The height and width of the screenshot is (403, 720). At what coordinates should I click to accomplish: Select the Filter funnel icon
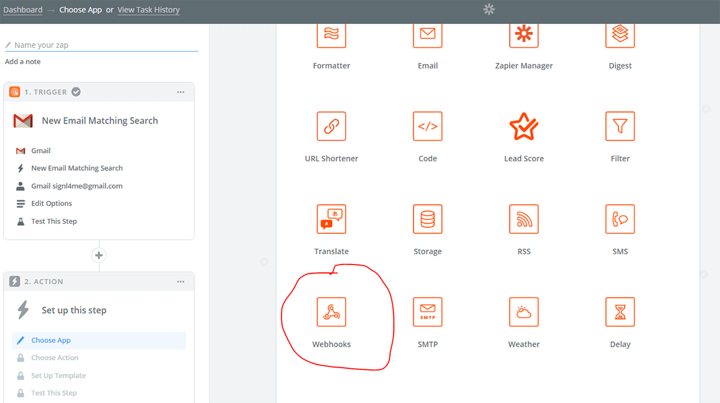click(x=620, y=126)
